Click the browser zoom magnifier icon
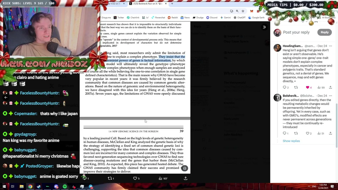The image size is (338, 190). [237, 11]
